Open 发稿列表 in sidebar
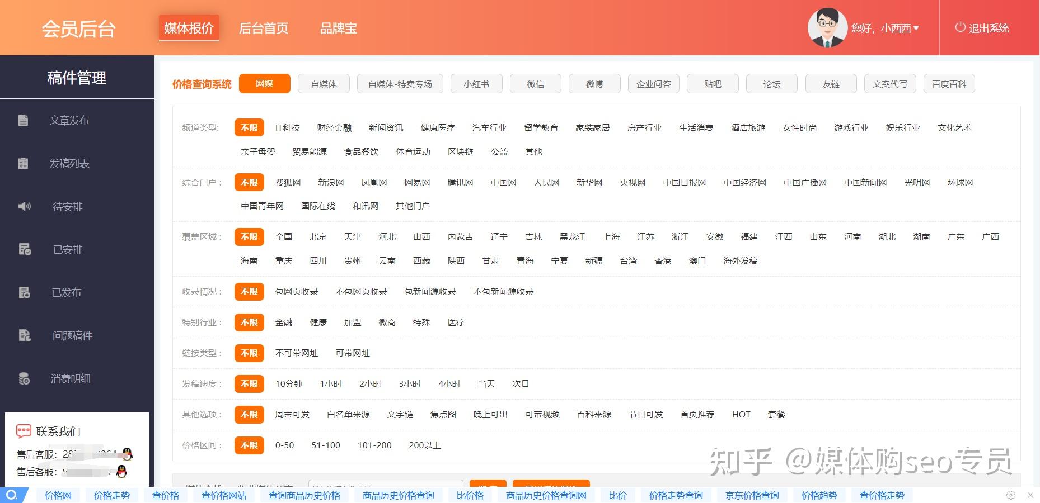Image resolution: width=1040 pixels, height=503 pixels. click(x=69, y=163)
